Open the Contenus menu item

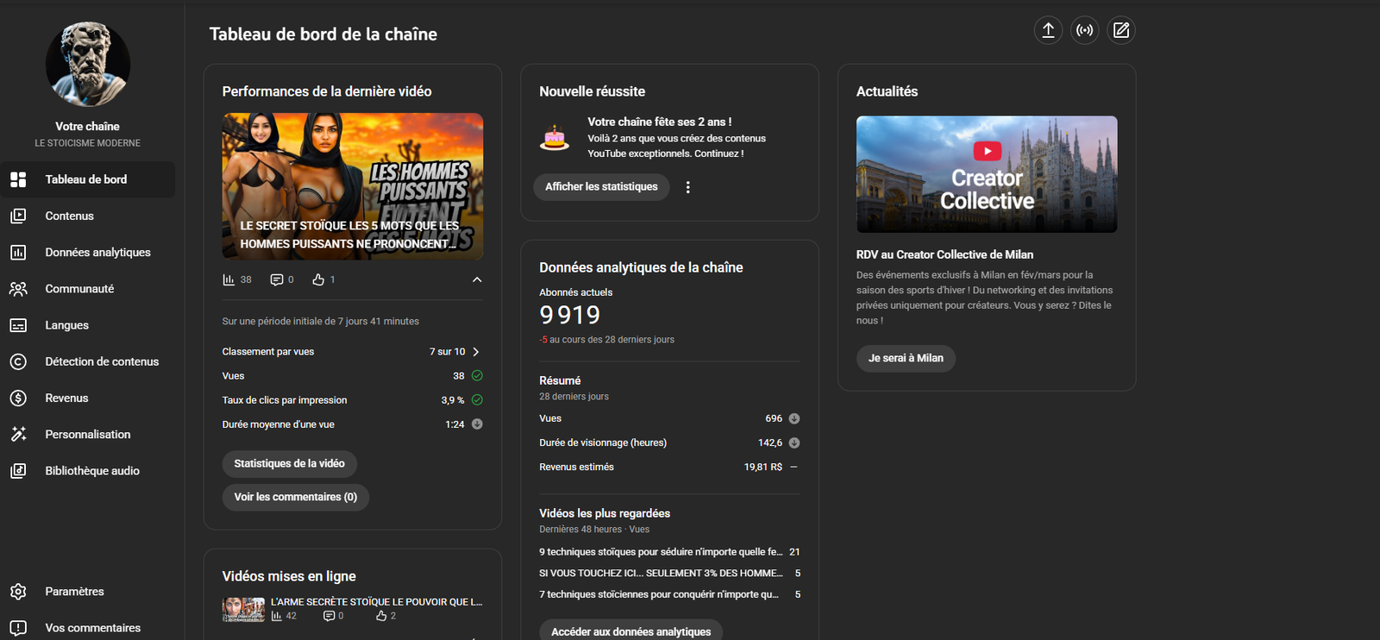(69, 216)
